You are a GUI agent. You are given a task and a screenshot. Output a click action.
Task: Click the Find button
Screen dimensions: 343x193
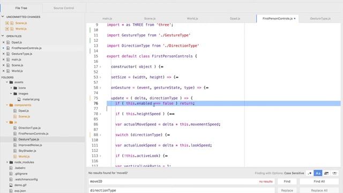point(287,181)
